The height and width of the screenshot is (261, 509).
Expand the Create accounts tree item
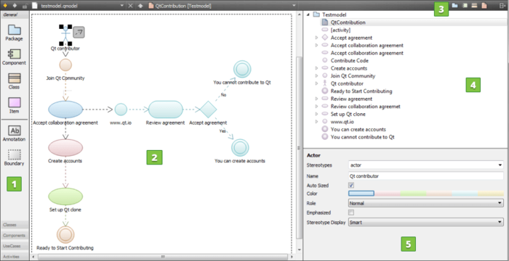tap(317, 68)
